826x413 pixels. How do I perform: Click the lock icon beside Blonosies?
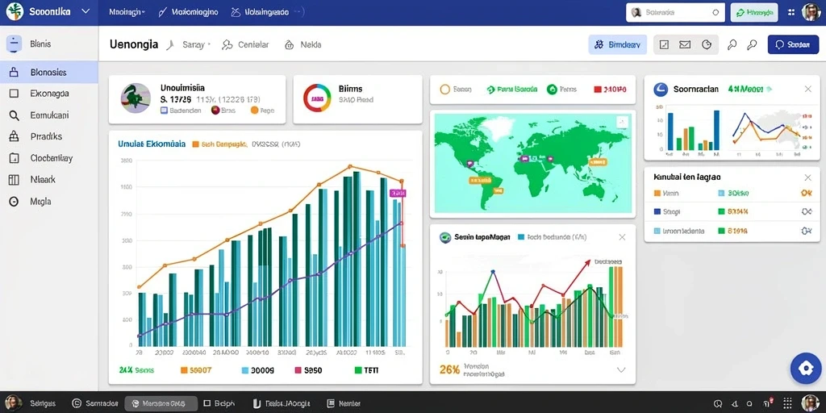pos(15,72)
